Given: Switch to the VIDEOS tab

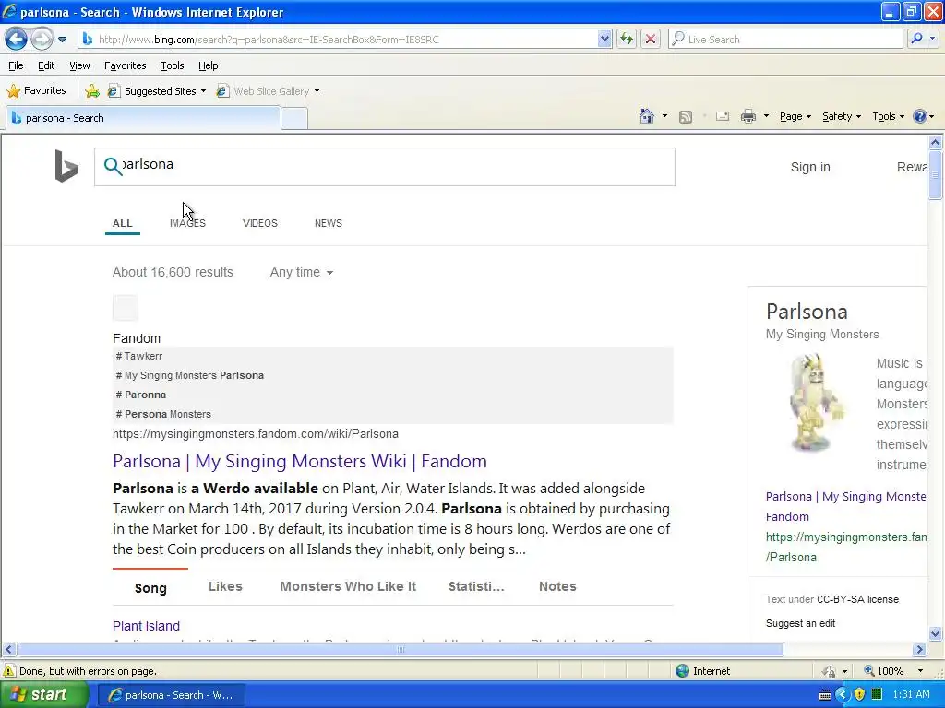Looking at the screenshot, I should (259, 223).
